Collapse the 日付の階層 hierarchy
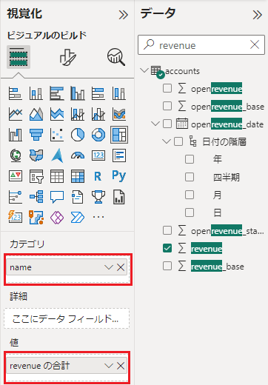The image size is (268, 385). coord(167,141)
